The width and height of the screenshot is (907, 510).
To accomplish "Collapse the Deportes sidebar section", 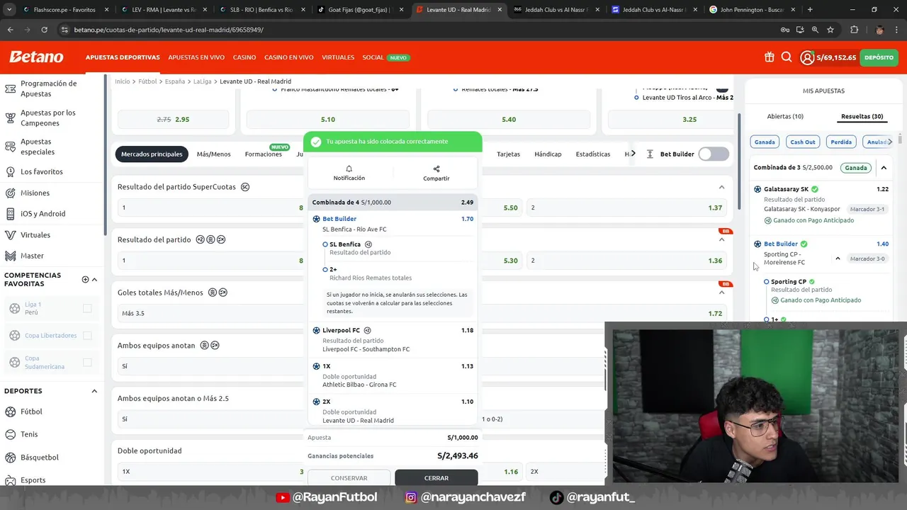I will pyautogui.click(x=94, y=391).
